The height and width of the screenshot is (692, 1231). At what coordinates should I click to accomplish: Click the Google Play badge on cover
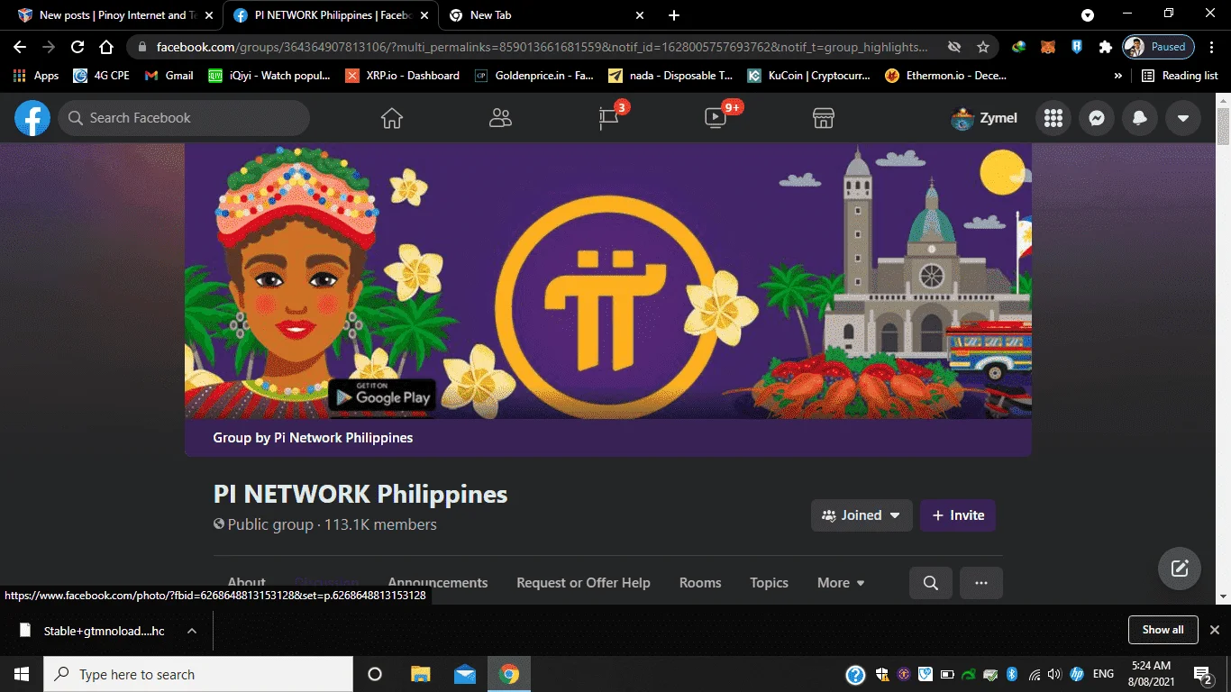(x=382, y=396)
